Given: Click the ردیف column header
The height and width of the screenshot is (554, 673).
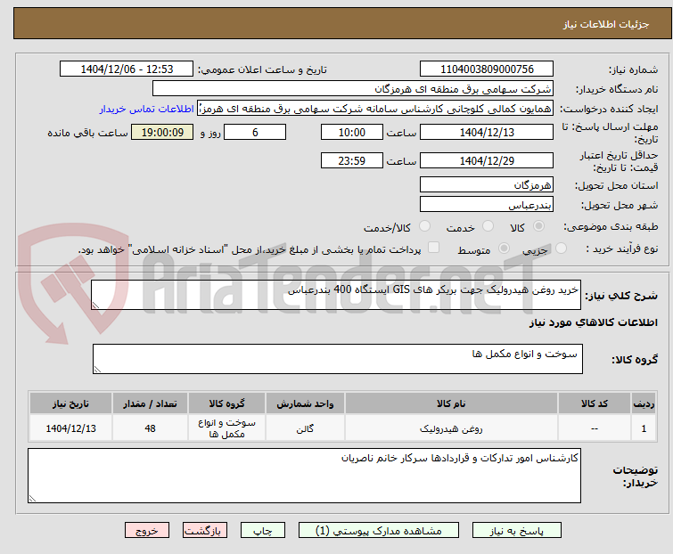Looking at the screenshot, I should pos(644,403).
